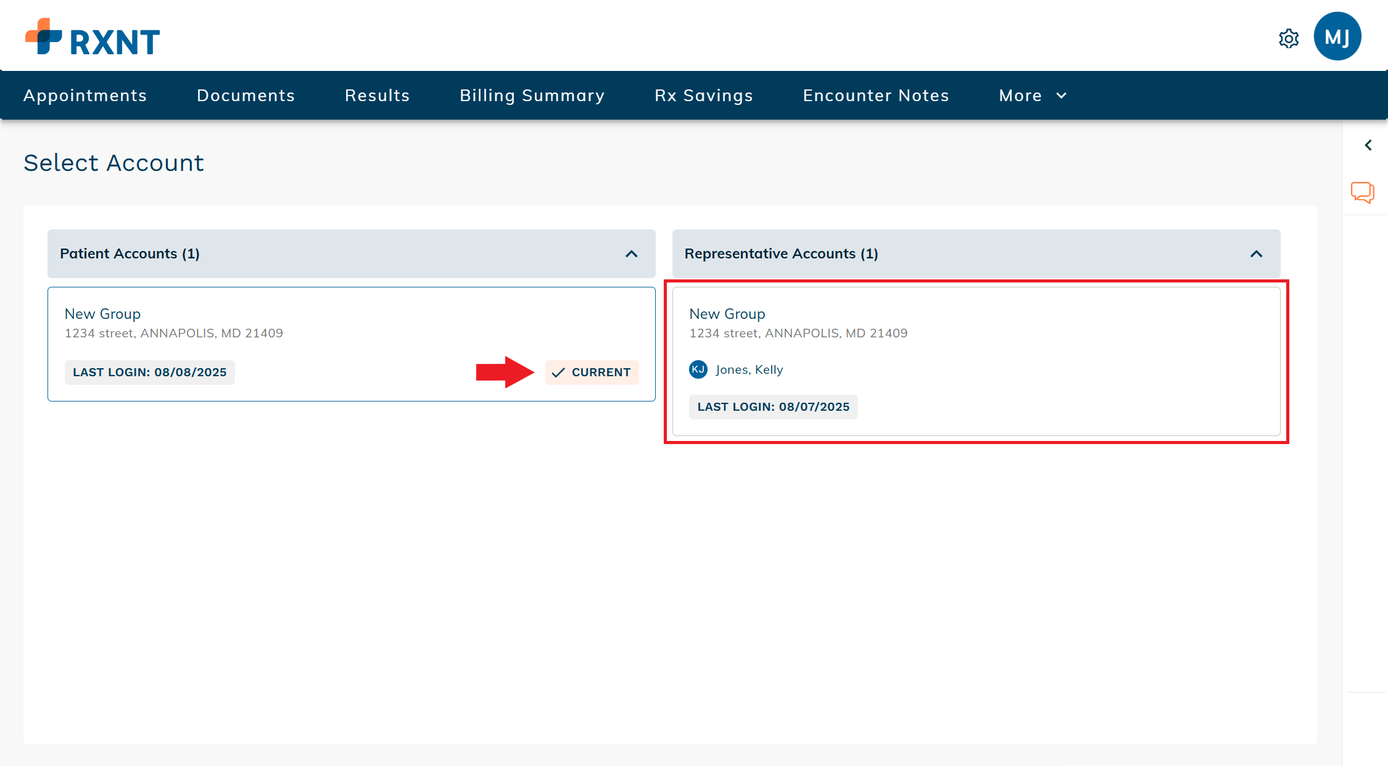This screenshot has height=766, width=1388.
Task: Click the CURRENT status badge
Action: 592,373
